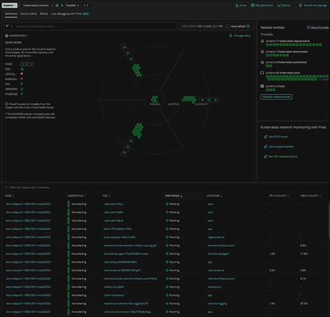The image size is (330, 317).
Task: Select the POD legend green hexagon
Action: 22,69
